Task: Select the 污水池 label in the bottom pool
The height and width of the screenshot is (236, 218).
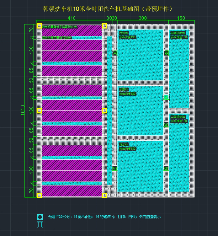Action: pos(124,144)
